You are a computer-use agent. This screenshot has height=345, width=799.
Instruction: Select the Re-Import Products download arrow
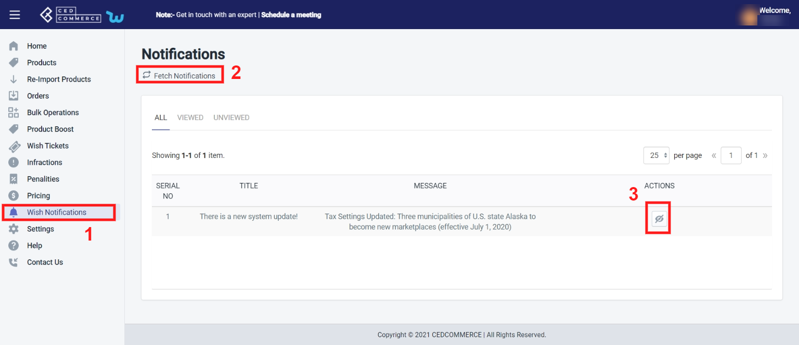coord(14,79)
